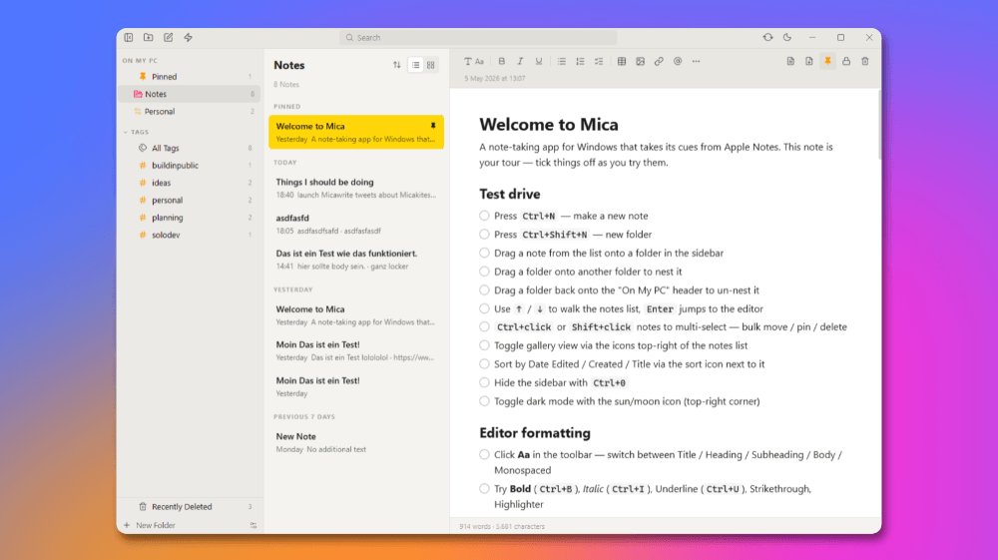Click the New Folder button
The image size is (998, 560).
(150, 526)
